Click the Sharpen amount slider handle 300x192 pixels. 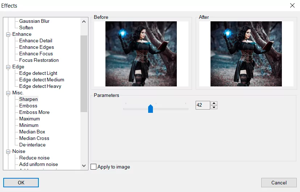click(151, 108)
